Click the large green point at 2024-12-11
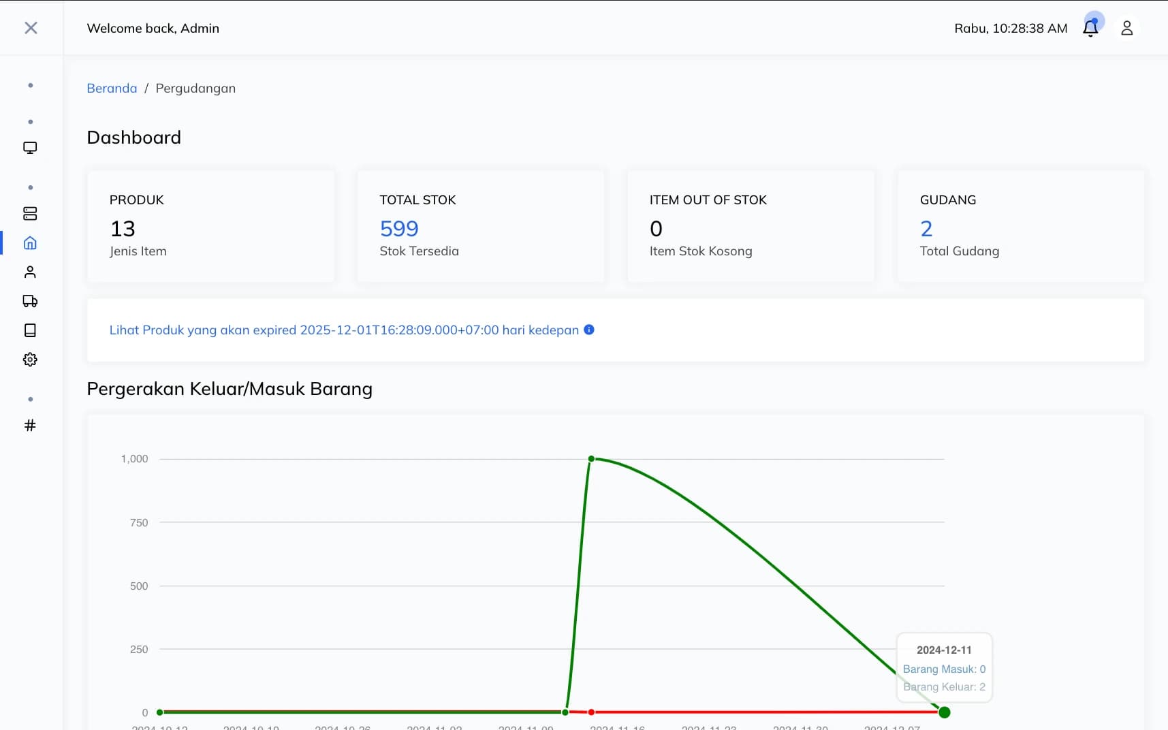This screenshot has height=730, width=1168. 944,712
